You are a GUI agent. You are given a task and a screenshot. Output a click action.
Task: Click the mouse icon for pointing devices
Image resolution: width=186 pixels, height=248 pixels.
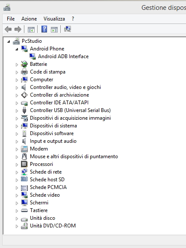[24, 156]
